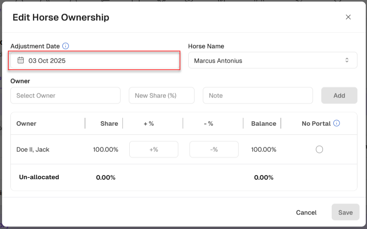367x229 pixels.
Task: Toggle No Portal radio for Doe II, Jack
Action: coord(319,149)
